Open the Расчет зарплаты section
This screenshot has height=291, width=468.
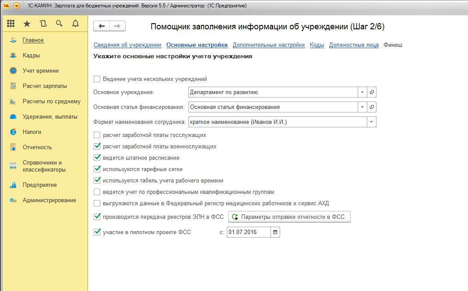[x=45, y=86]
